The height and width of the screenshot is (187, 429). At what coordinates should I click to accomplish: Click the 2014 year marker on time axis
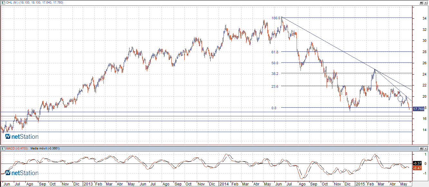224,184
